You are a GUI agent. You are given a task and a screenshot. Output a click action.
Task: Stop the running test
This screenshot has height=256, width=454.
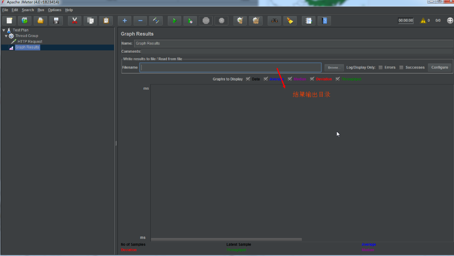(x=206, y=20)
